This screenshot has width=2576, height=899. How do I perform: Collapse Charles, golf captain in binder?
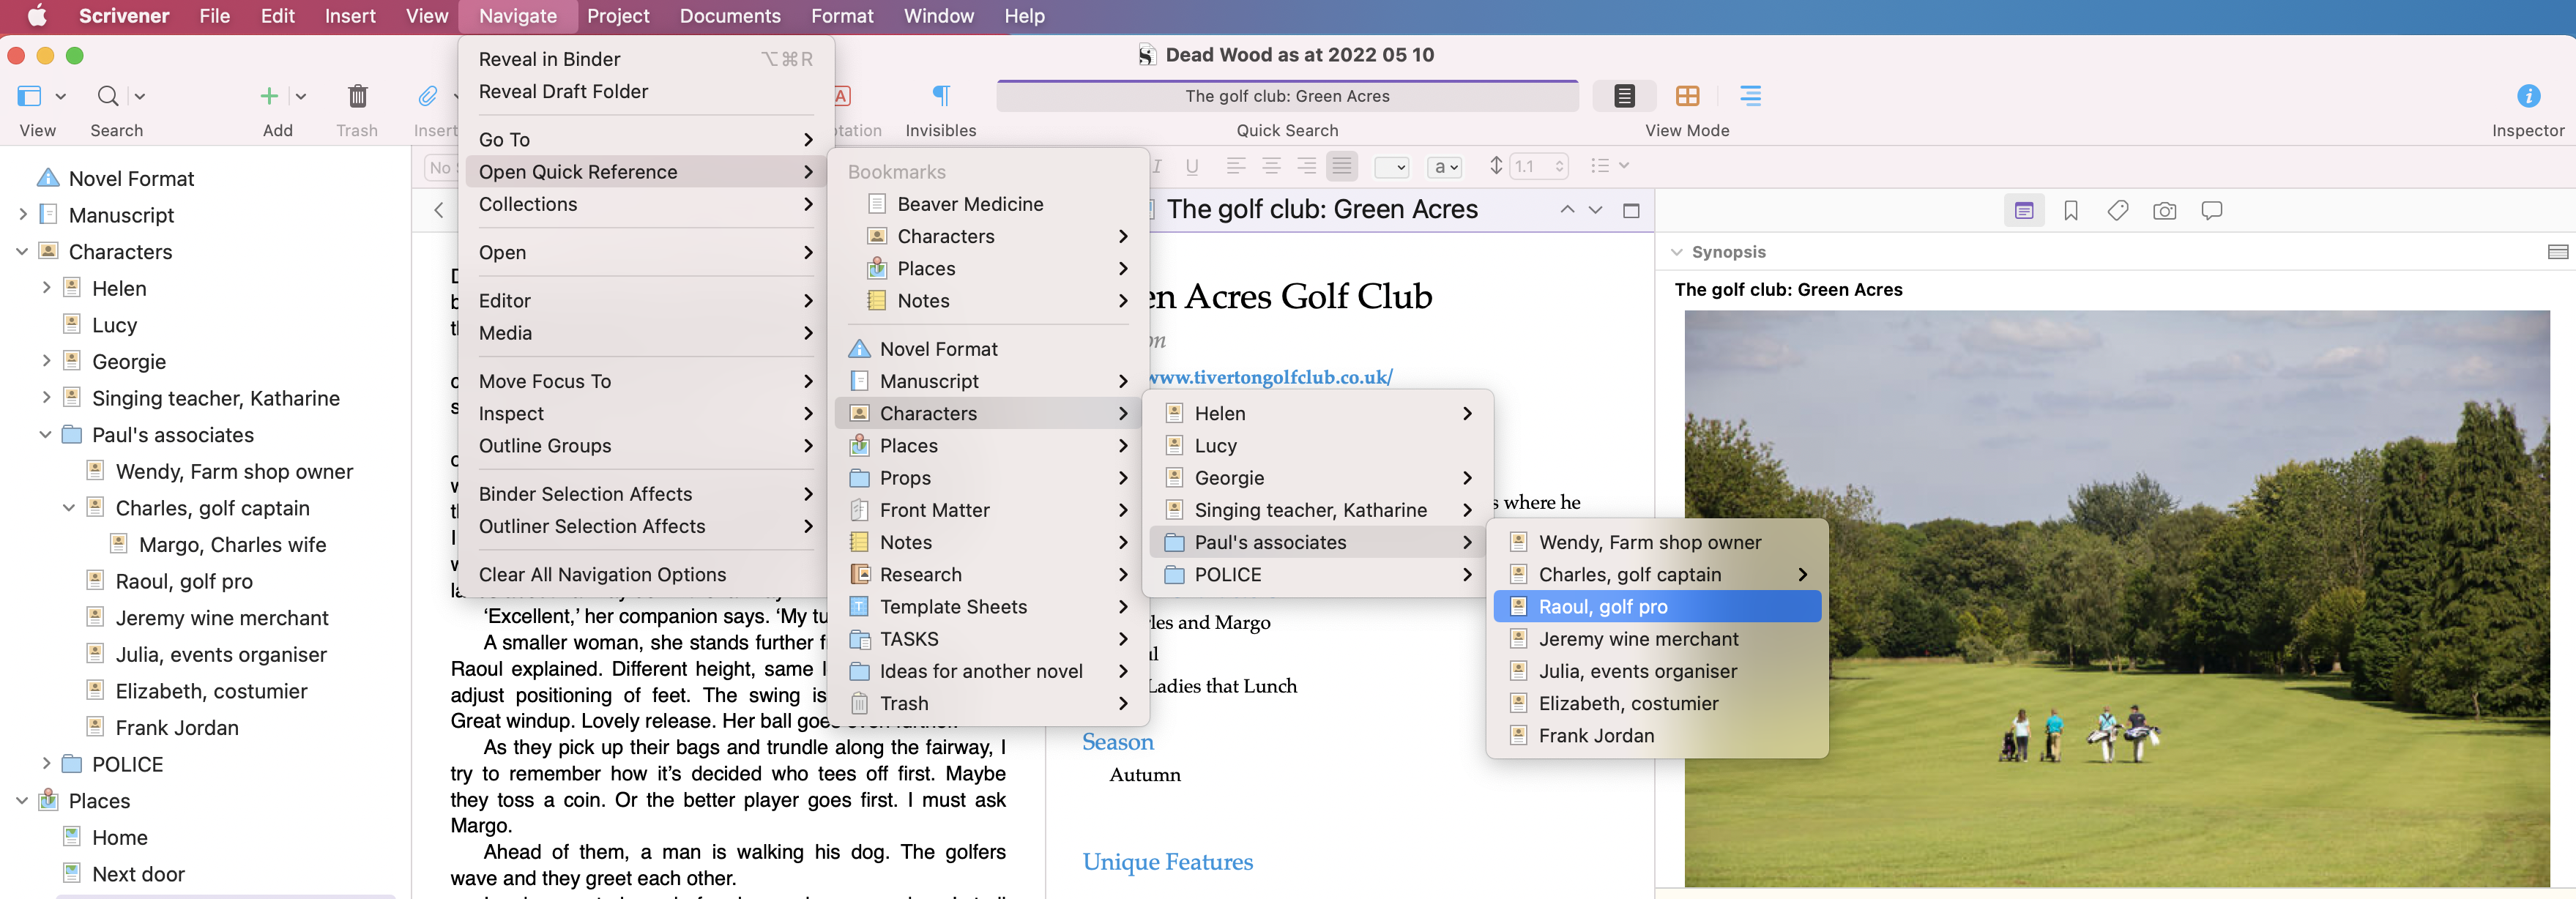69,508
